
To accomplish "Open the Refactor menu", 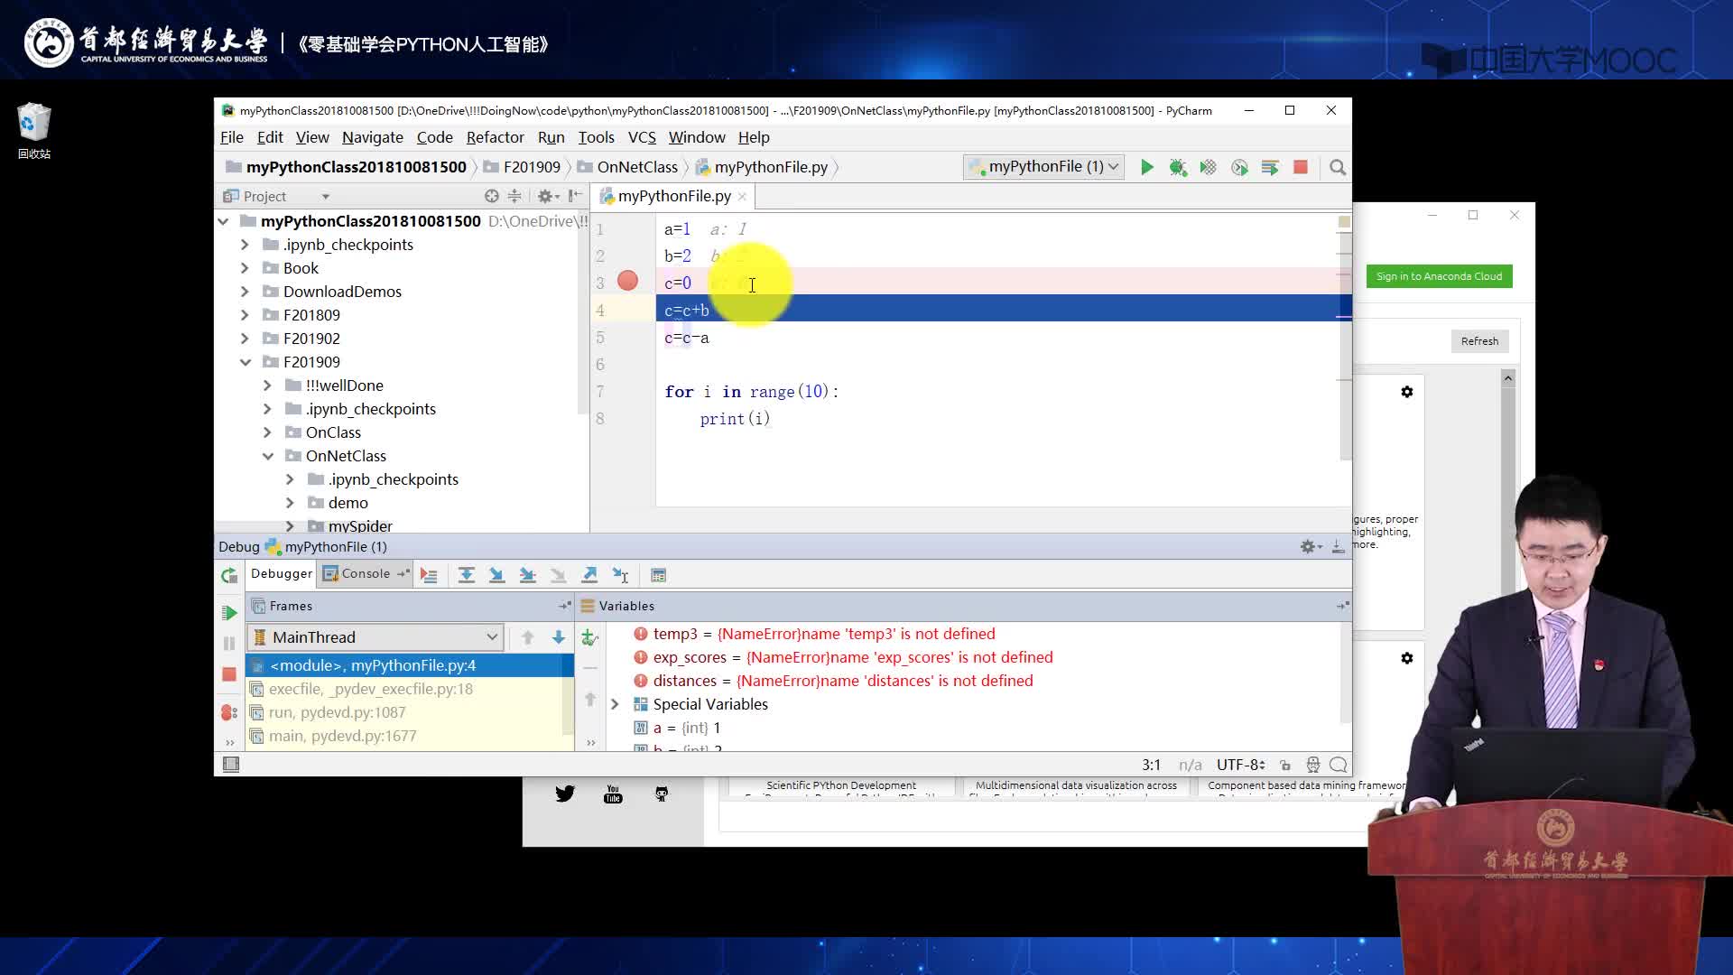I will click(x=495, y=137).
